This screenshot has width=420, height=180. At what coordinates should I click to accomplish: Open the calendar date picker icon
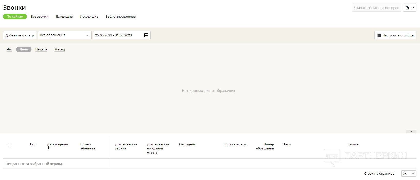point(146,35)
